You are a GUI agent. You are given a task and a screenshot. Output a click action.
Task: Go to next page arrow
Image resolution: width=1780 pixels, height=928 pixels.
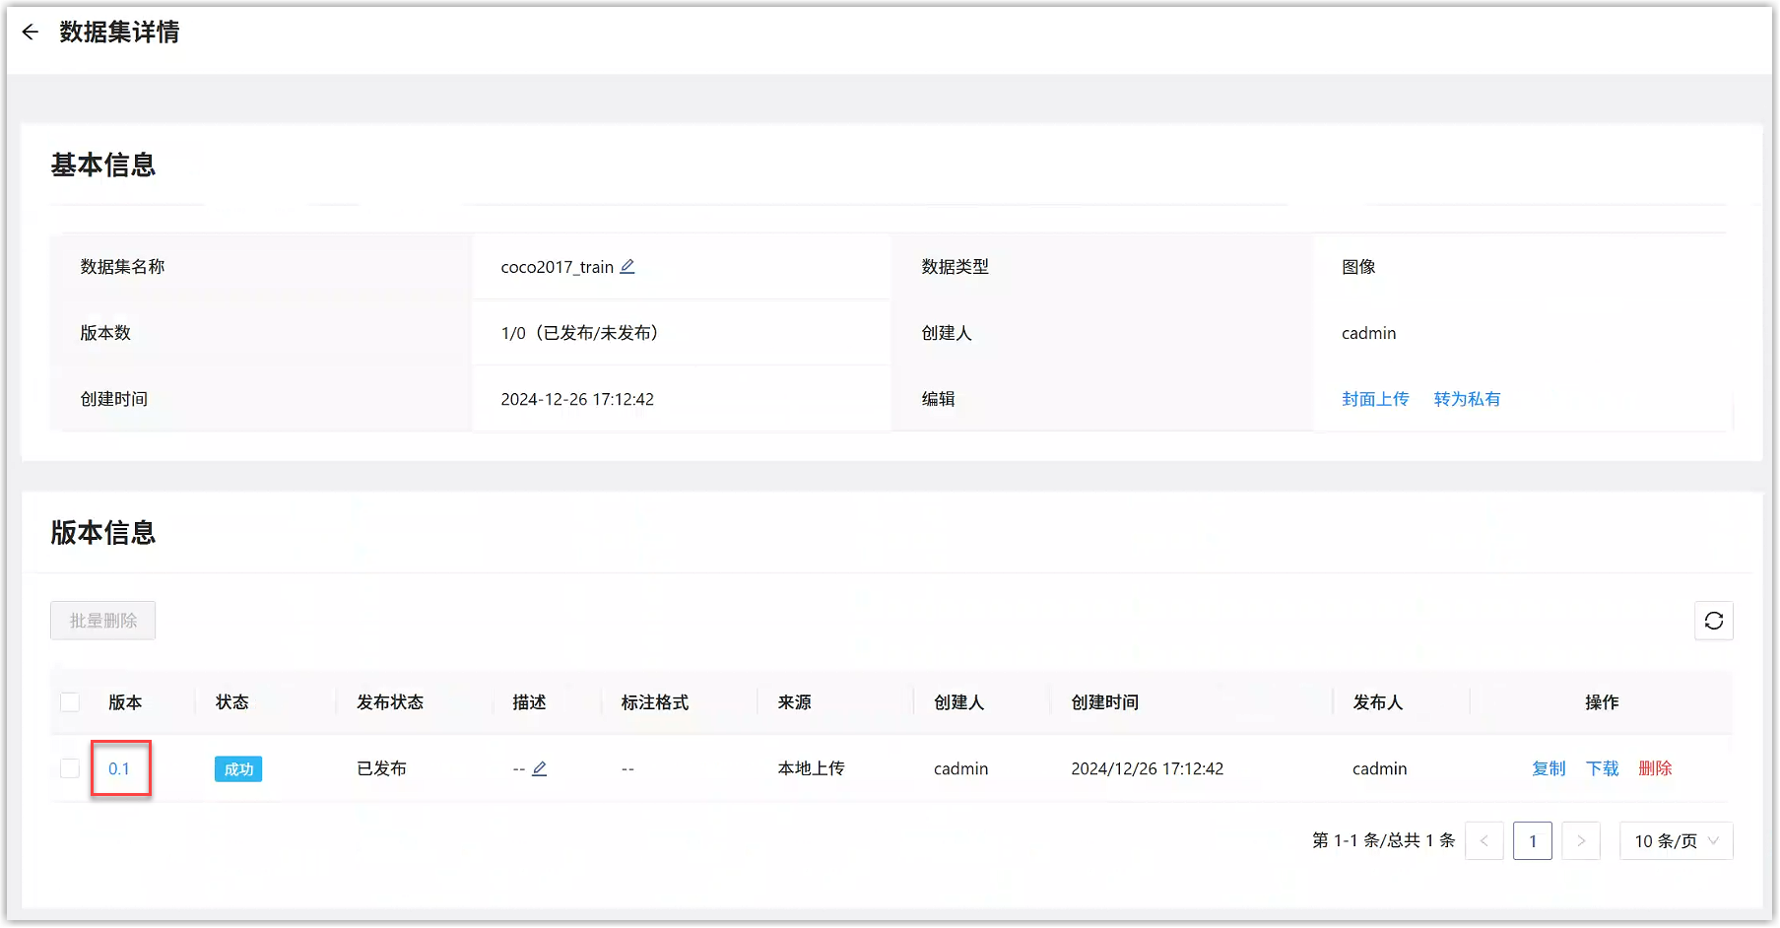pyautogui.click(x=1580, y=841)
